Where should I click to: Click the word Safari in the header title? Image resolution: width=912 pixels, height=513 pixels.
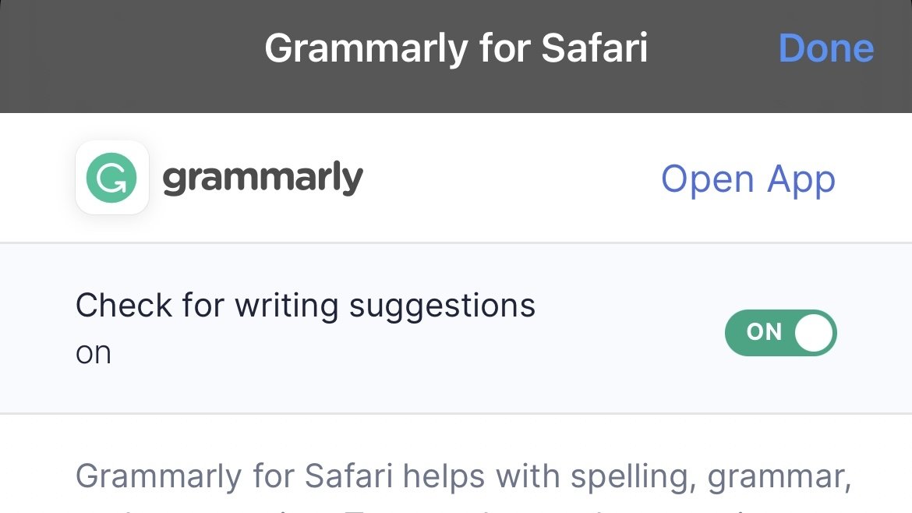595,48
